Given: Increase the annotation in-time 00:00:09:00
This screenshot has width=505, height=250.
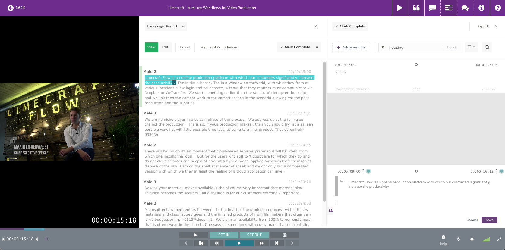Looking at the screenshot, I should [363, 170].
